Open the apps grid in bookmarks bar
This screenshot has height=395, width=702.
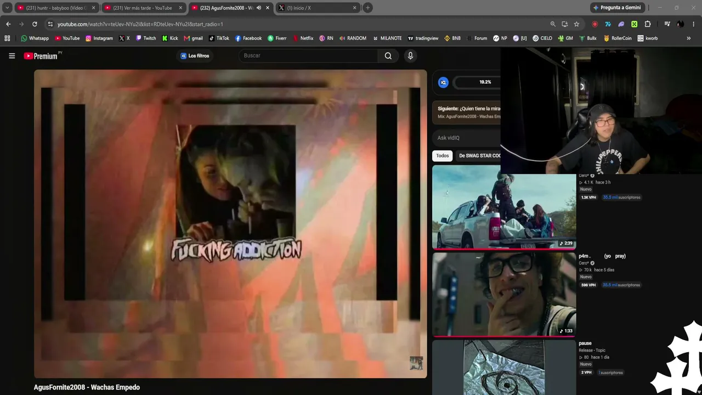[7, 38]
